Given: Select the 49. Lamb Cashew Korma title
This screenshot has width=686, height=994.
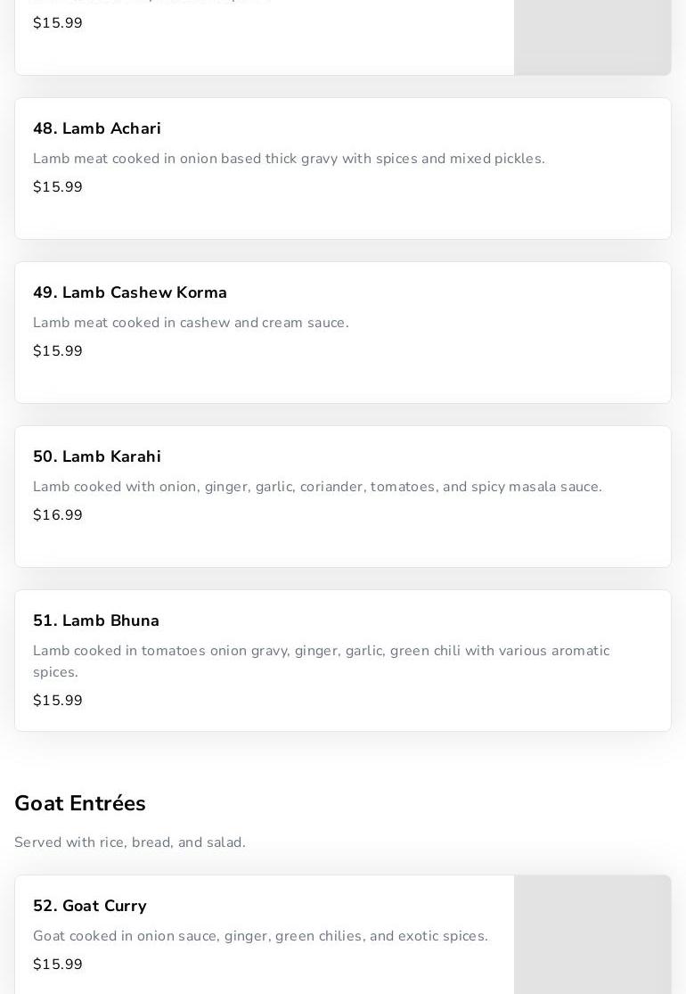Looking at the screenshot, I should pyautogui.click(x=130, y=292).
